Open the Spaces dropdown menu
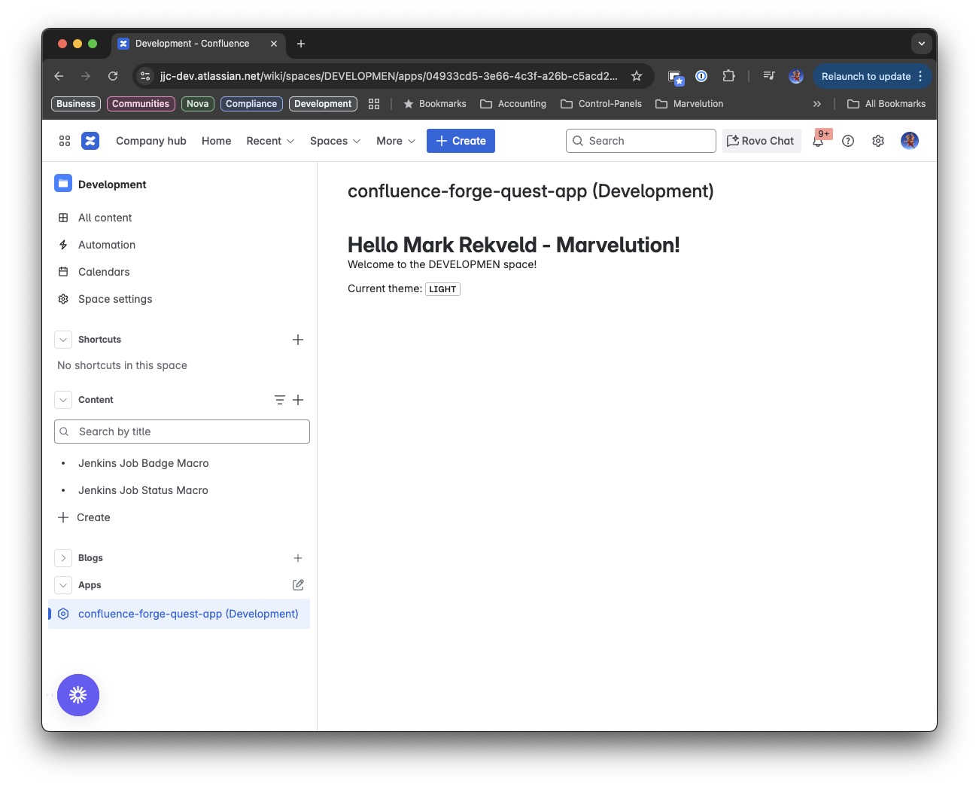This screenshot has height=787, width=979. (335, 141)
